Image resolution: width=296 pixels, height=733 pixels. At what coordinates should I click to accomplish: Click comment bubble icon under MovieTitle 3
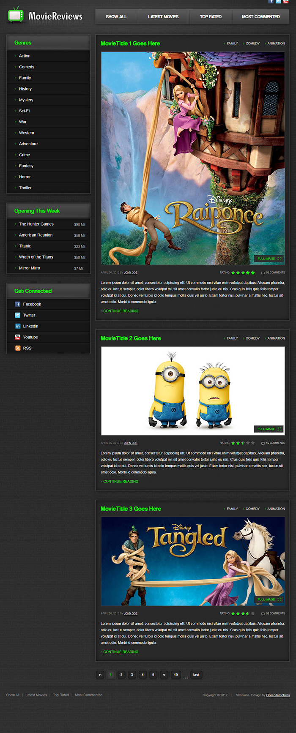coord(263,614)
